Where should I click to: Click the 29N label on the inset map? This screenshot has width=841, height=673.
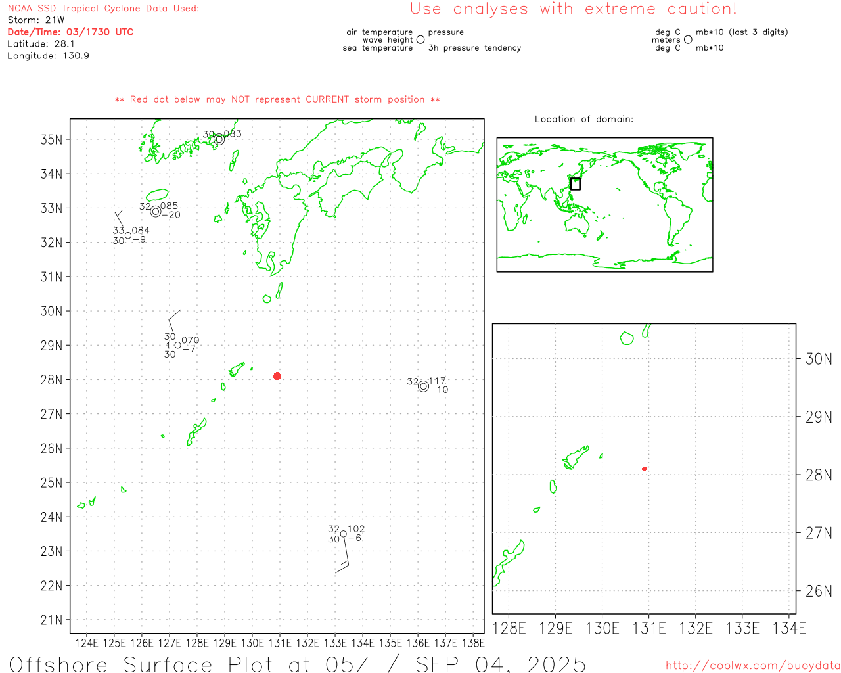click(x=819, y=417)
